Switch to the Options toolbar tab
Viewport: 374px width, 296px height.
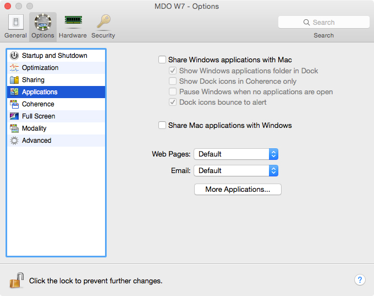click(42, 26)
